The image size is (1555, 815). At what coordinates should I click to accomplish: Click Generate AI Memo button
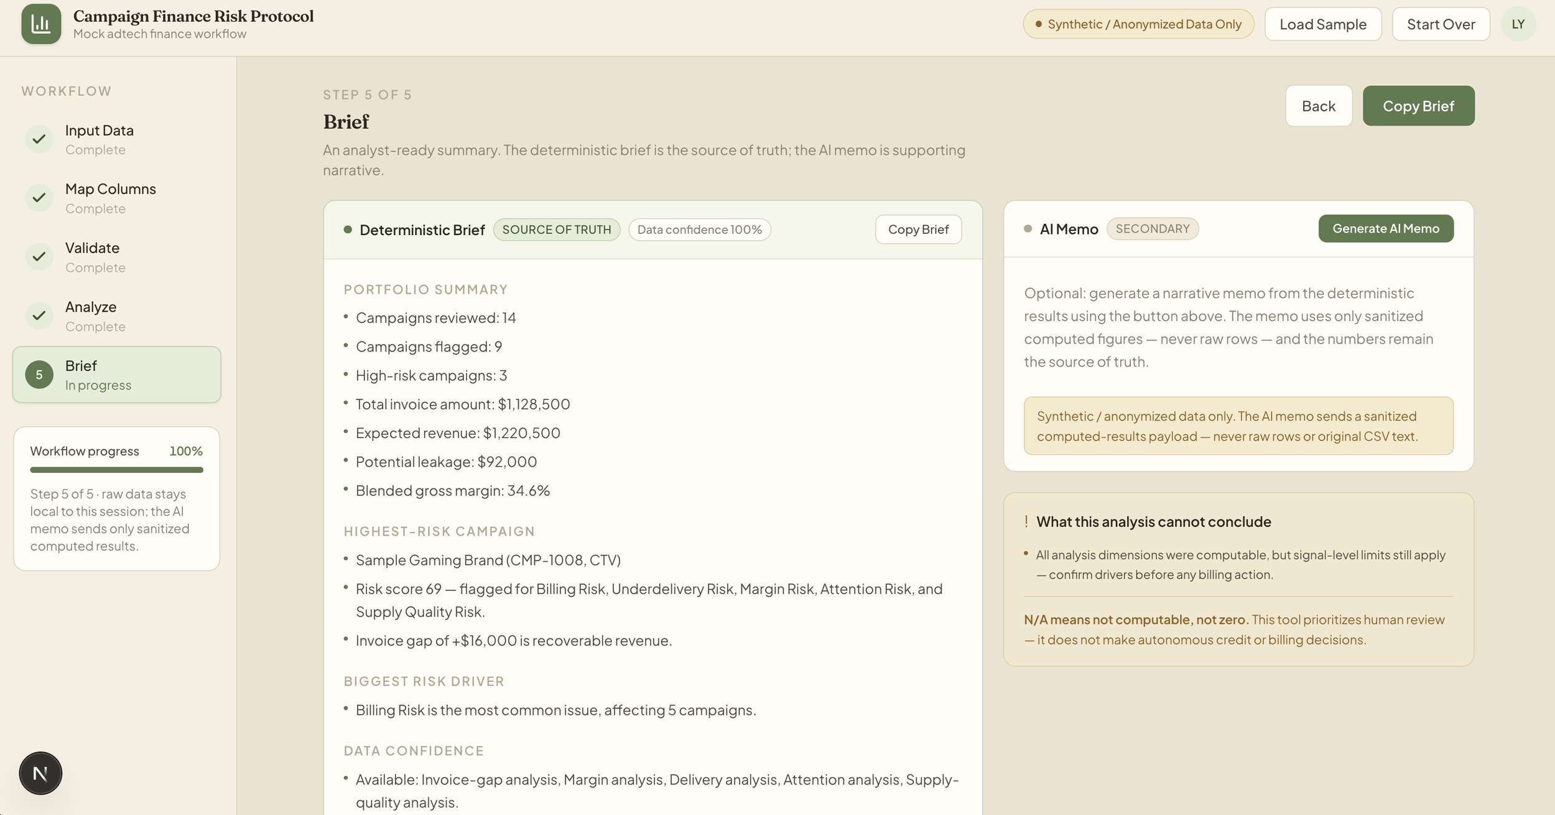click(x=1386, y=228)
